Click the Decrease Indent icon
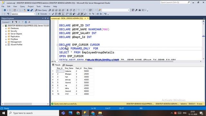This screenshot has height=116, width=206. 98,14
